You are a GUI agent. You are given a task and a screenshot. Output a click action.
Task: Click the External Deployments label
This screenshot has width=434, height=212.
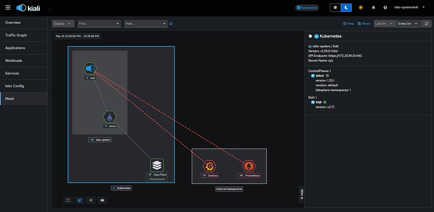tap(229, 189)
